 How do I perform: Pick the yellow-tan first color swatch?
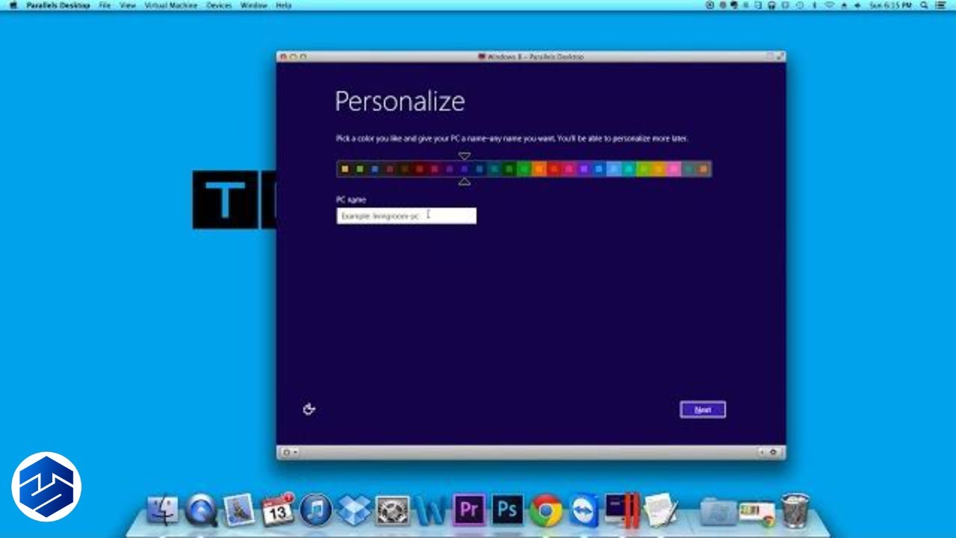pos(344,170)
